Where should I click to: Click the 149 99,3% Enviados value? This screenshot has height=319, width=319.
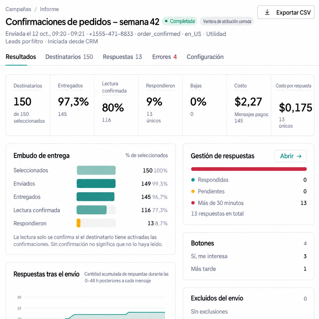154,184
